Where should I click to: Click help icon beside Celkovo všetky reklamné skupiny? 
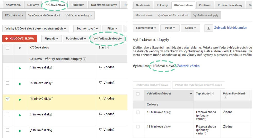[84, 59]
